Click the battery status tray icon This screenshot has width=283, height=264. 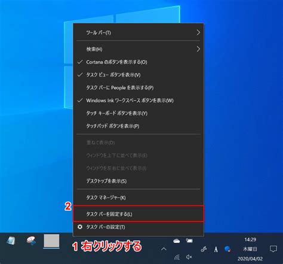(189, 241)
